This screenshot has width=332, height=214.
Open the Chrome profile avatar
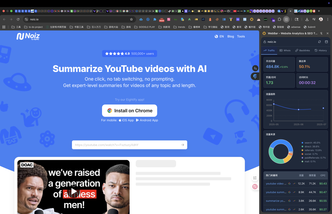[321, 19]
